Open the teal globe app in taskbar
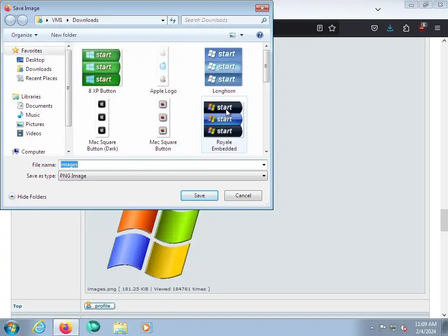This screenshot has height=336, width=448. (x=93, y=327)
